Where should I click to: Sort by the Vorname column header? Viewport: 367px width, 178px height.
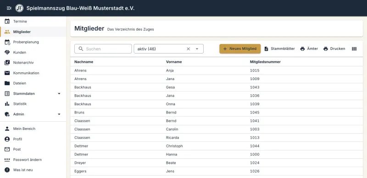click(174, 62)
